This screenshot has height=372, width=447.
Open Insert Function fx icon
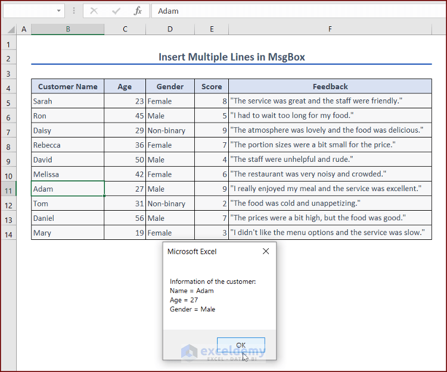pyautogui.click(x=138, y=11)
